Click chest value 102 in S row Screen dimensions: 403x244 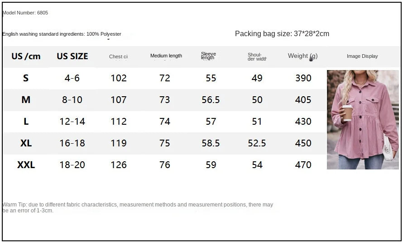(x=119, y=78)
